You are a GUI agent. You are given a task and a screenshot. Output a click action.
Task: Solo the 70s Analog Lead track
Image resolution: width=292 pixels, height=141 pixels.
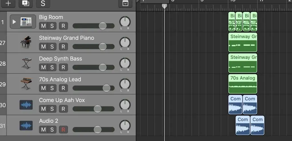point(52,88)
